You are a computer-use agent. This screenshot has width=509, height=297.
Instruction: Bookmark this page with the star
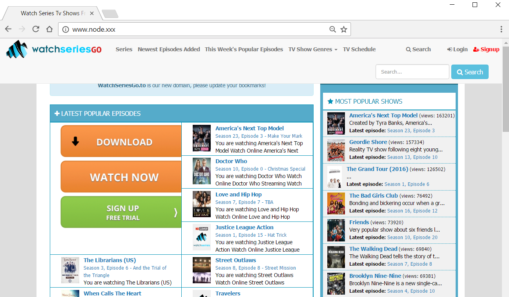344,29
